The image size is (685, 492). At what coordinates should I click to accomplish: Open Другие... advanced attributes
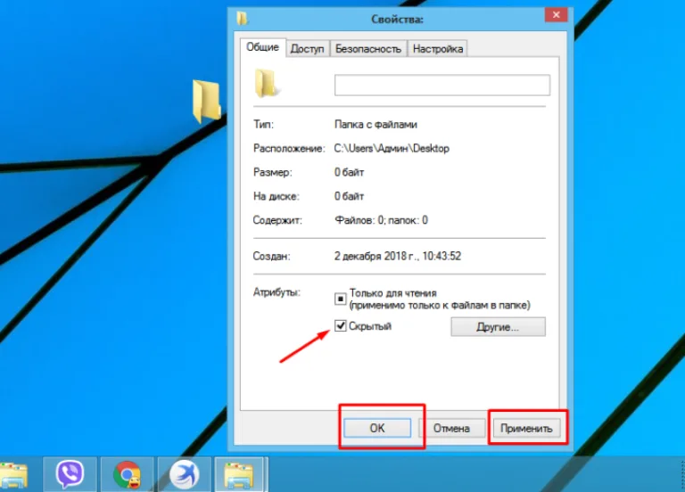498,326
